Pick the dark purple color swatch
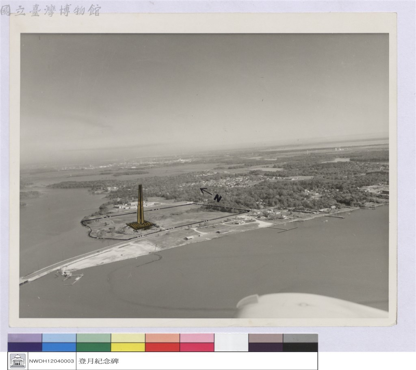The width and height of the screenshot is (416, 370). [x=25, y=347]
